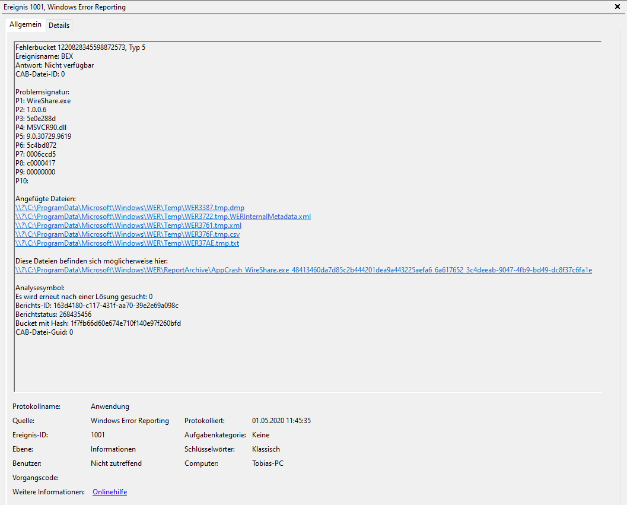Click the Quelle value Windows Error Reporting
The image size is (627, 505).
(x=129, y=421)
